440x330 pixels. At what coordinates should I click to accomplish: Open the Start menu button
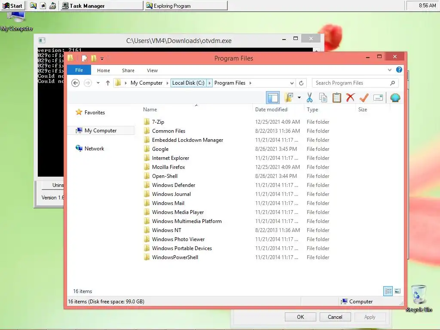pyautogui.click(x=13, y=6)
